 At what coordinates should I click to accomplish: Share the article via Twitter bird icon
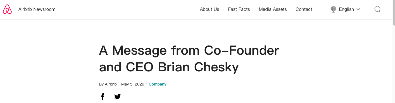tap(118, 97)
